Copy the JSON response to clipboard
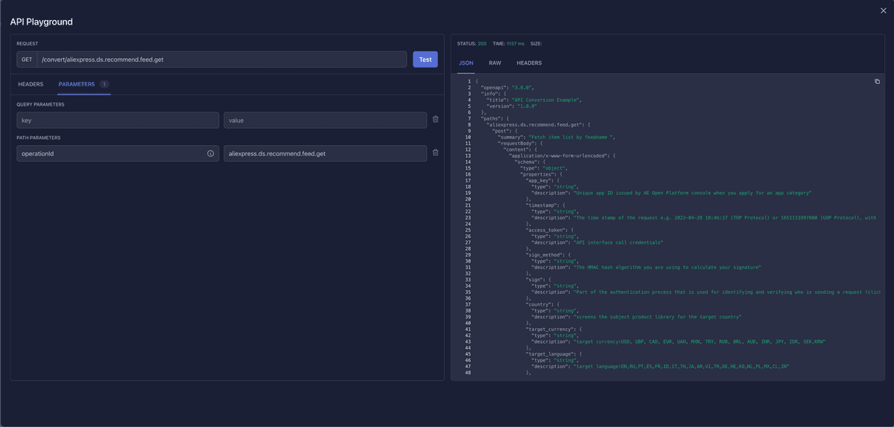Viewport: 894px width, 427px height. coord(877,82)
